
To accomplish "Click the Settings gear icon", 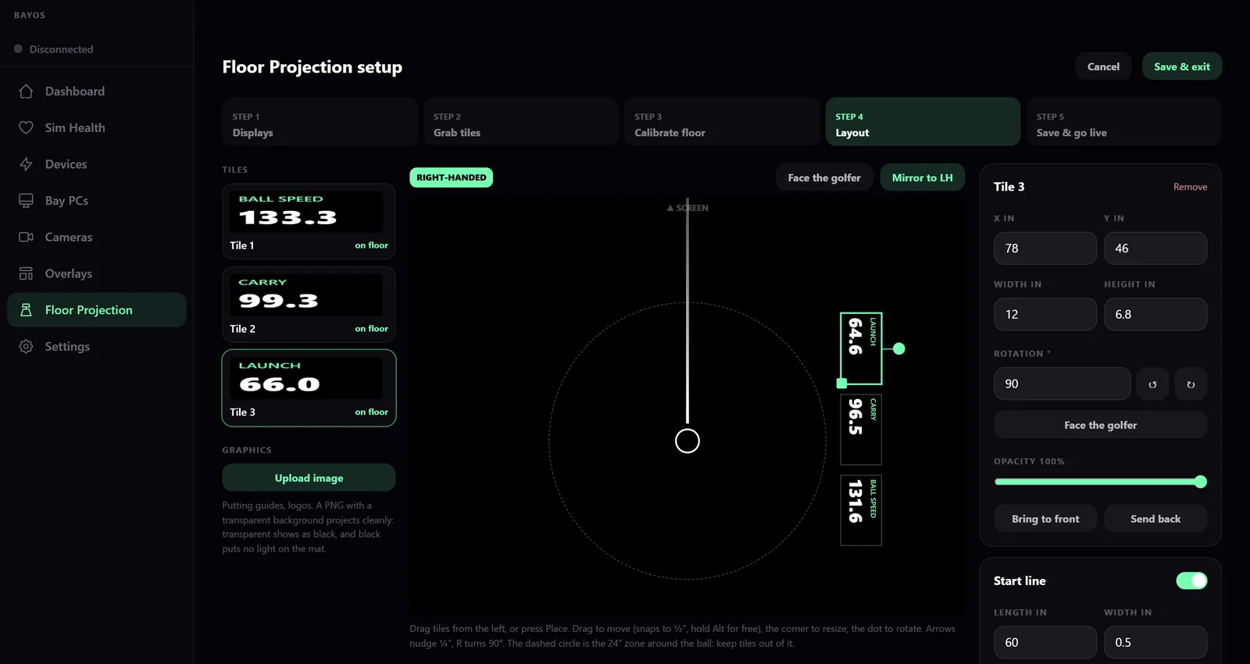I will point(26,346).
